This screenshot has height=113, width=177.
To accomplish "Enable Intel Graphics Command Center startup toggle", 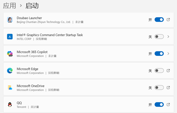I will pyautogui.click(x=159, y=37).
